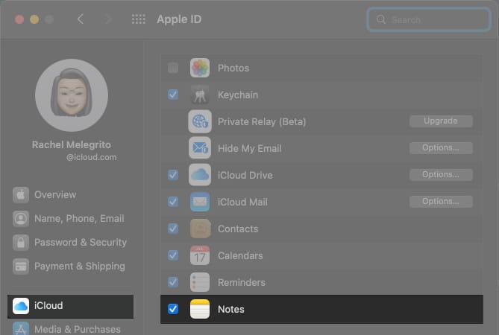499x335 pixels.
Task: Enable the Photos checkbox
Action: [173, 68]
